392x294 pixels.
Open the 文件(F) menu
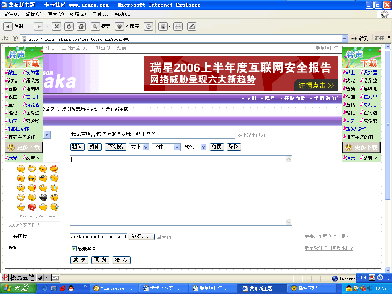[x=11, y=14]
